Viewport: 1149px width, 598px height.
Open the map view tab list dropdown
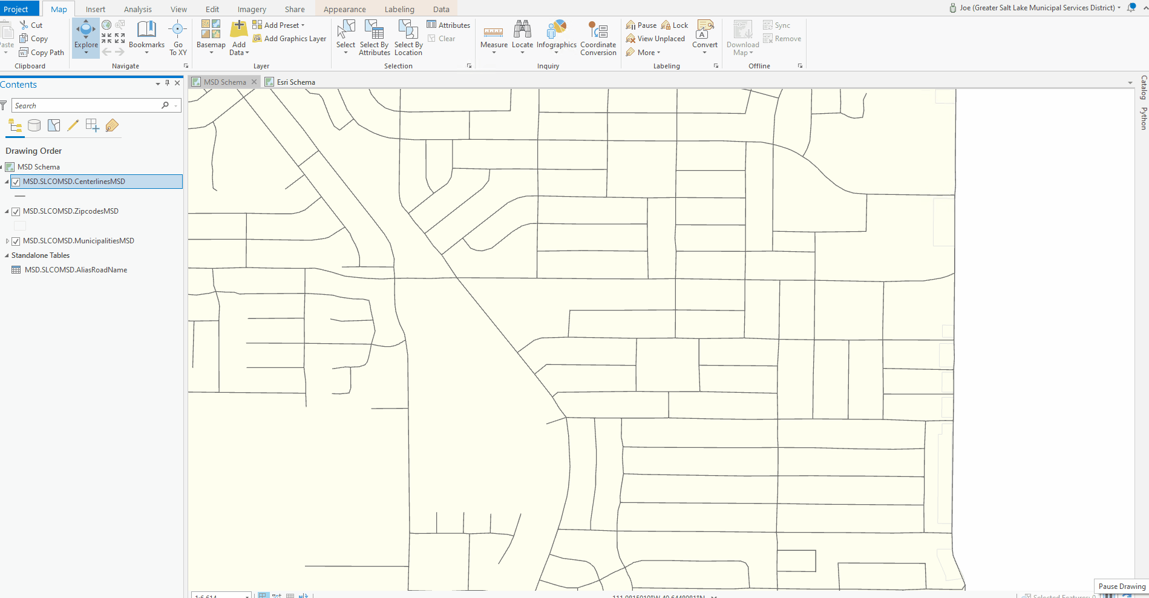[1130, 82]
